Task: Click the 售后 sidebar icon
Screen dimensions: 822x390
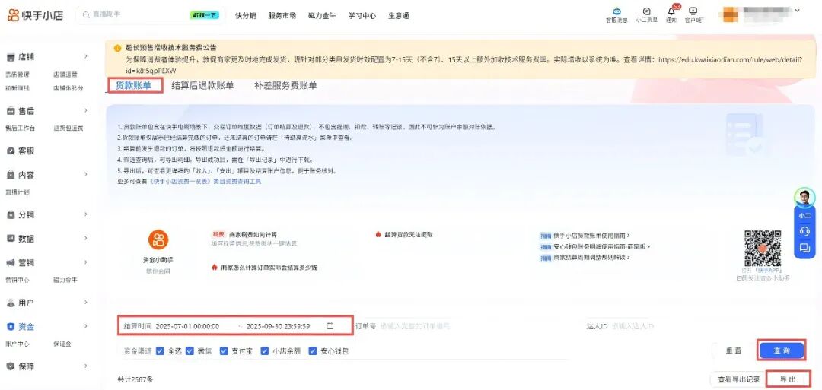Action: point(10,111)
